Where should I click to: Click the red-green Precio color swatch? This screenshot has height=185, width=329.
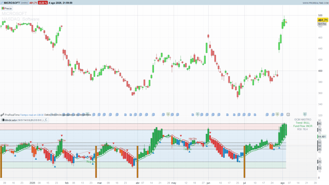3,8
